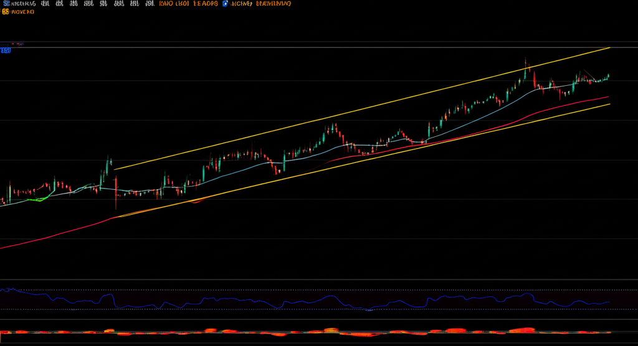Click the blue oscillator line in the lower indicator pane

[x=187, y=304]
